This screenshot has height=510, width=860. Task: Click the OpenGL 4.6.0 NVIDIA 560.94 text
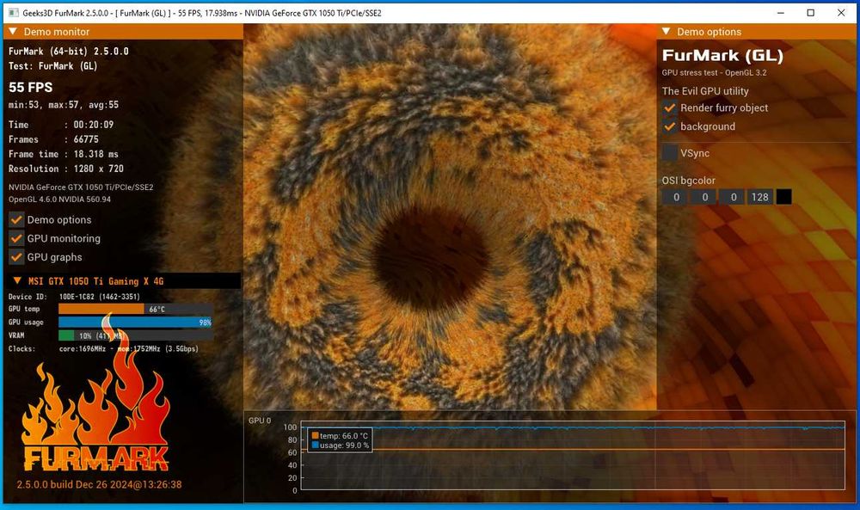coord(59,199)
